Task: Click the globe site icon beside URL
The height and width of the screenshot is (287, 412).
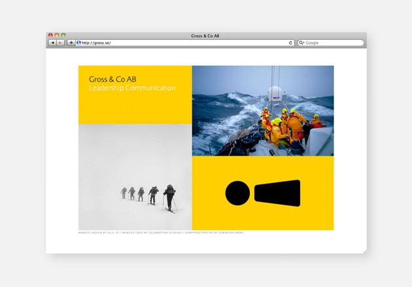Action: (x=78, y=42)
